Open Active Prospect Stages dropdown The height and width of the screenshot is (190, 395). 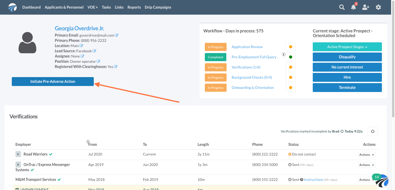tap(347, 47)
